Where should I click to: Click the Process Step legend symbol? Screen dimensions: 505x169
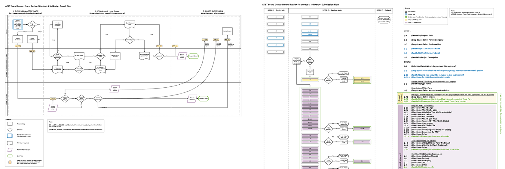point(10,124)
